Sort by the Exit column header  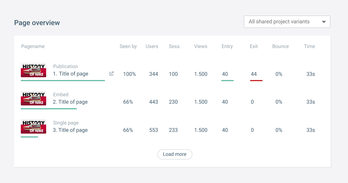[254, 46]
